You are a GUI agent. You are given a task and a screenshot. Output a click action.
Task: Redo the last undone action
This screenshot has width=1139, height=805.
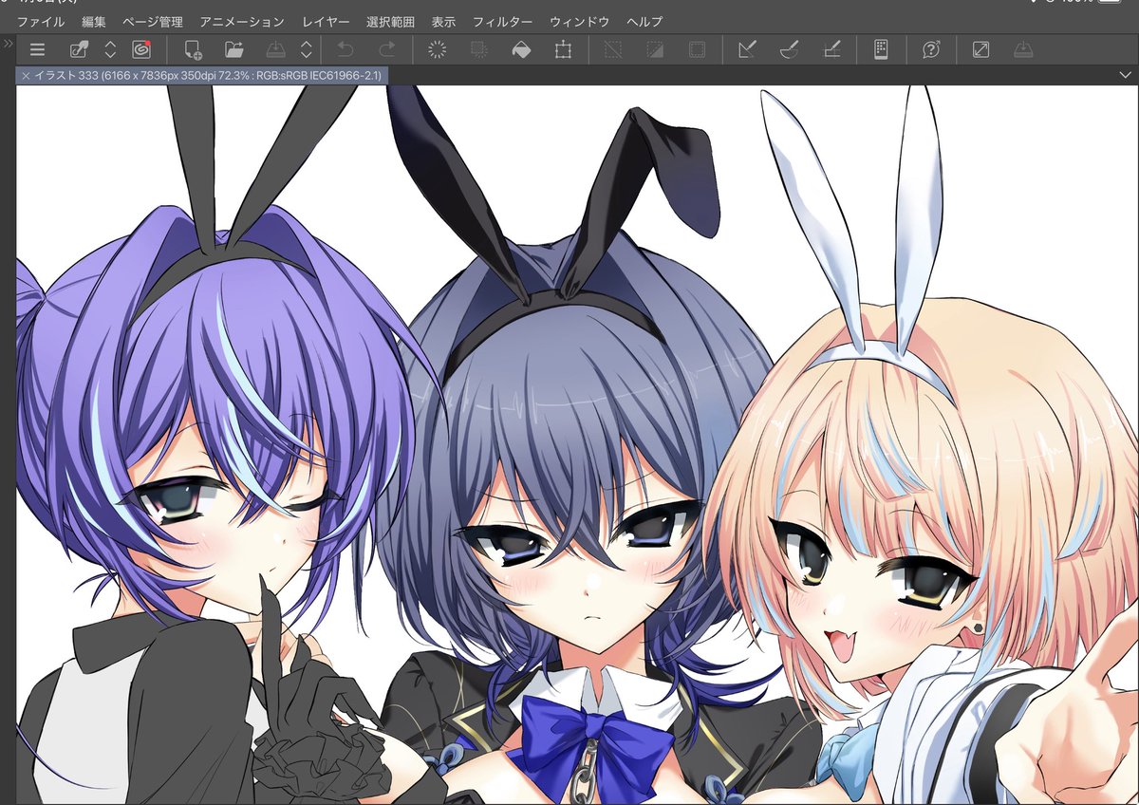(x=386, y=50)
